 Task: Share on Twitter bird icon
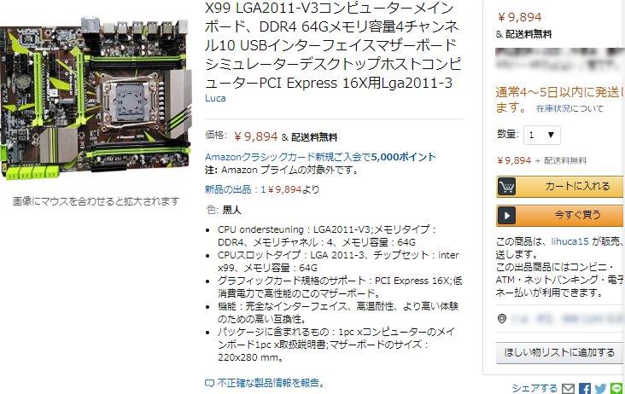click(x=600, y=388)
